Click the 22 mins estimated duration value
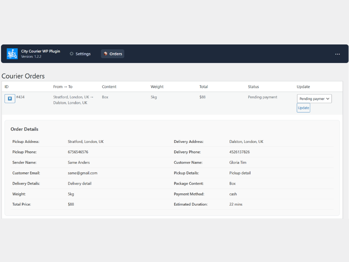Image resolution: width=349 pixels, height=262 pixels. [236, 204]
